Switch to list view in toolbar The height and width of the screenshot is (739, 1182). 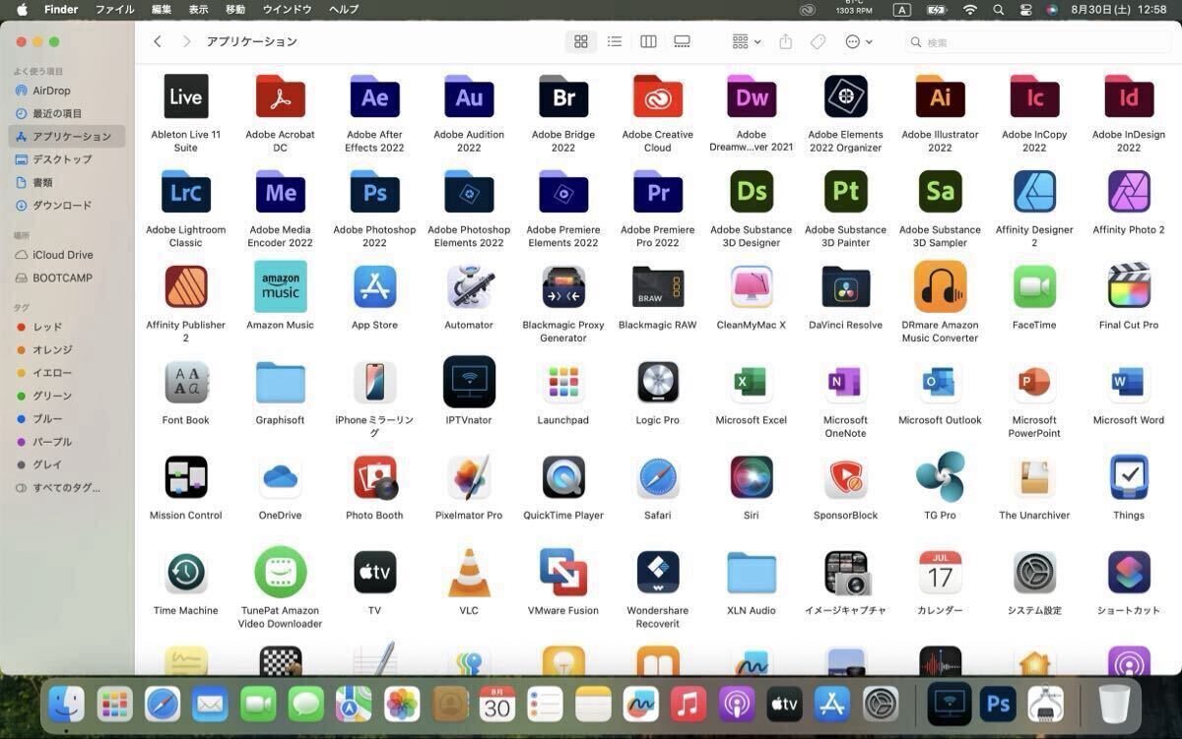615,42
